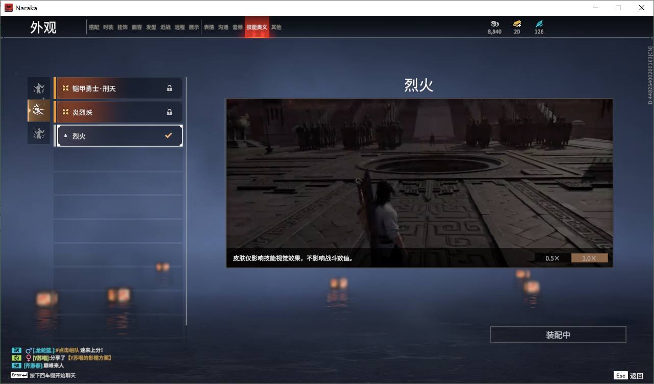654x384 pixels.
Task: Close the Naraka window
Action: [642, 8]
